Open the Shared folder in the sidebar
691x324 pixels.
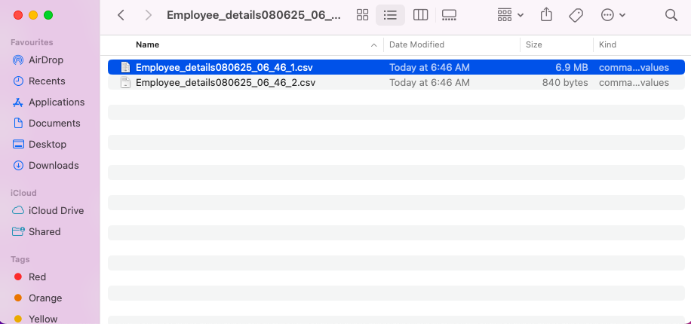coord(45,231)
